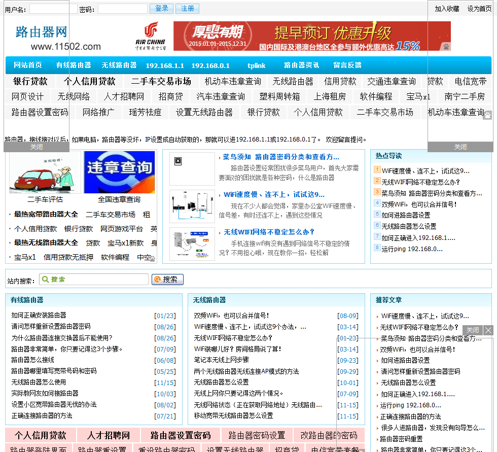Open 网站首页 in navigation bar
This screenshot has width=497, height=452.
click(27, 65)
